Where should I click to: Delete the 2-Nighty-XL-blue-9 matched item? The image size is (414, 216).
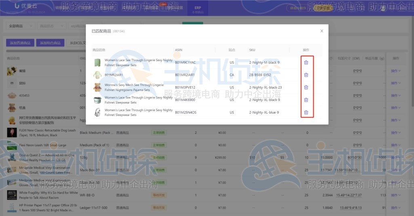point(306,112)
